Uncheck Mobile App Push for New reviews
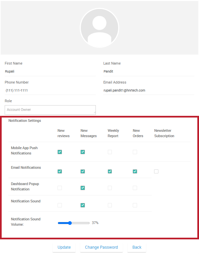This screenshot has height=254, width=199. point(60,152)
